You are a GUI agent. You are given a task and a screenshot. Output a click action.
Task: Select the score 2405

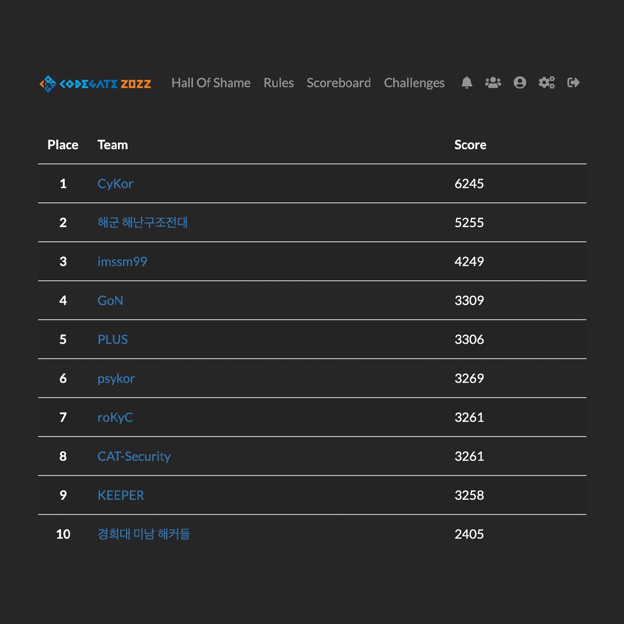tap(469, 534)
